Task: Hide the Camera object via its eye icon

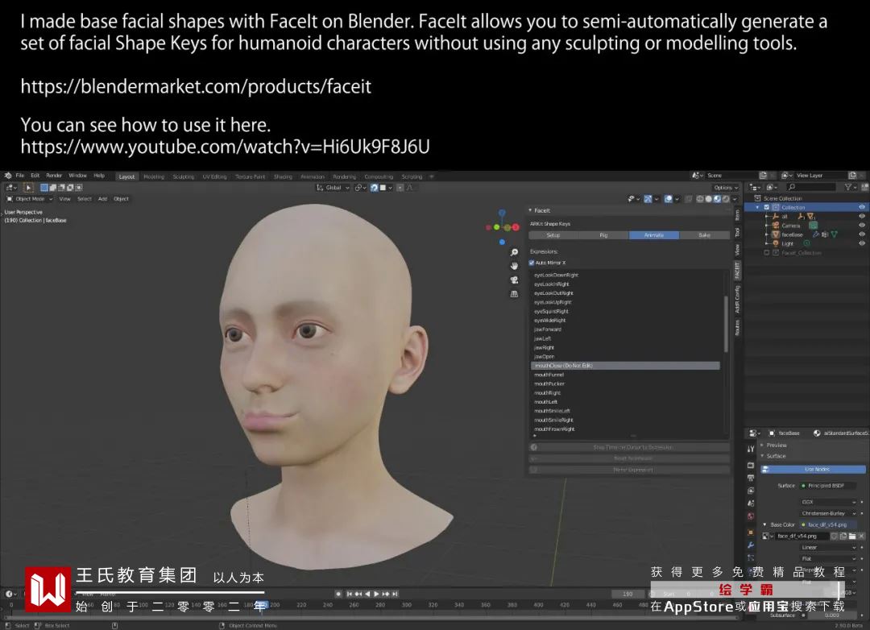Action: [x=862, y=226]
